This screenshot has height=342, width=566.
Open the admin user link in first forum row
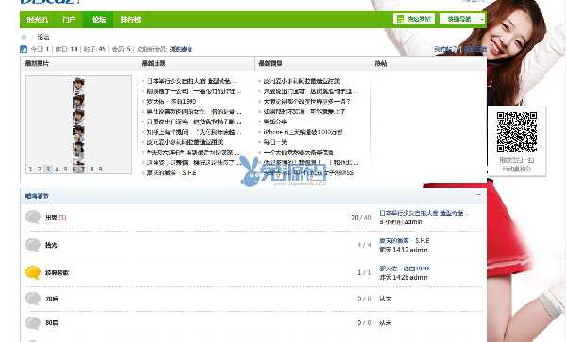413,222
